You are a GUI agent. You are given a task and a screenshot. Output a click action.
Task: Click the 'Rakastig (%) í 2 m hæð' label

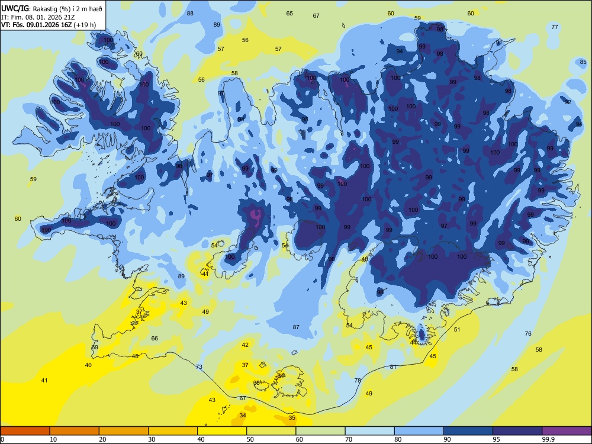(x=67, y=9)
